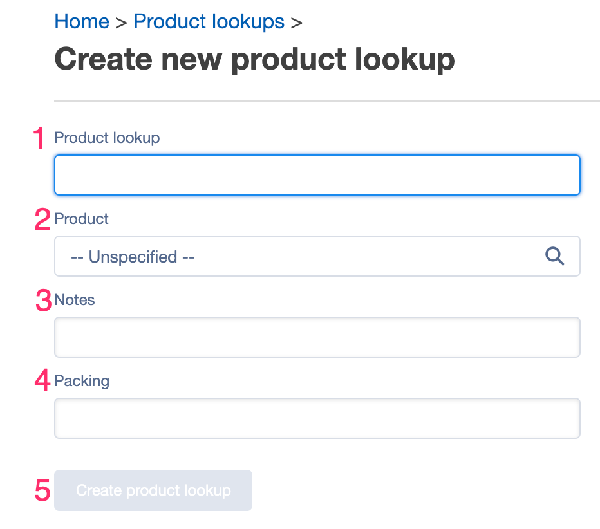
Task: Focus the Product lookup text field
Action: pyautogui.click(x=317, y=175)
